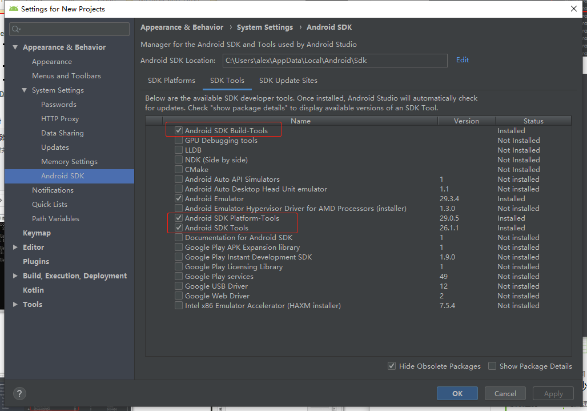Collapse Appearance & Behavior tree arrow

pos(15,47)
